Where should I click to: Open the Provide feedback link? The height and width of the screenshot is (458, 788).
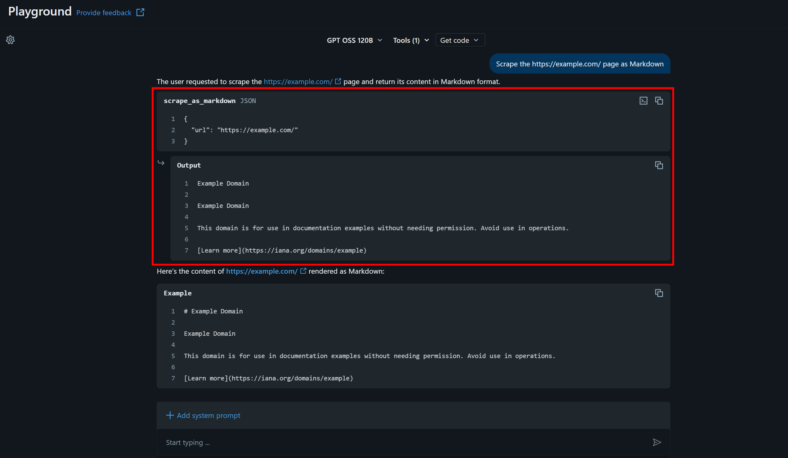point(104,13)
